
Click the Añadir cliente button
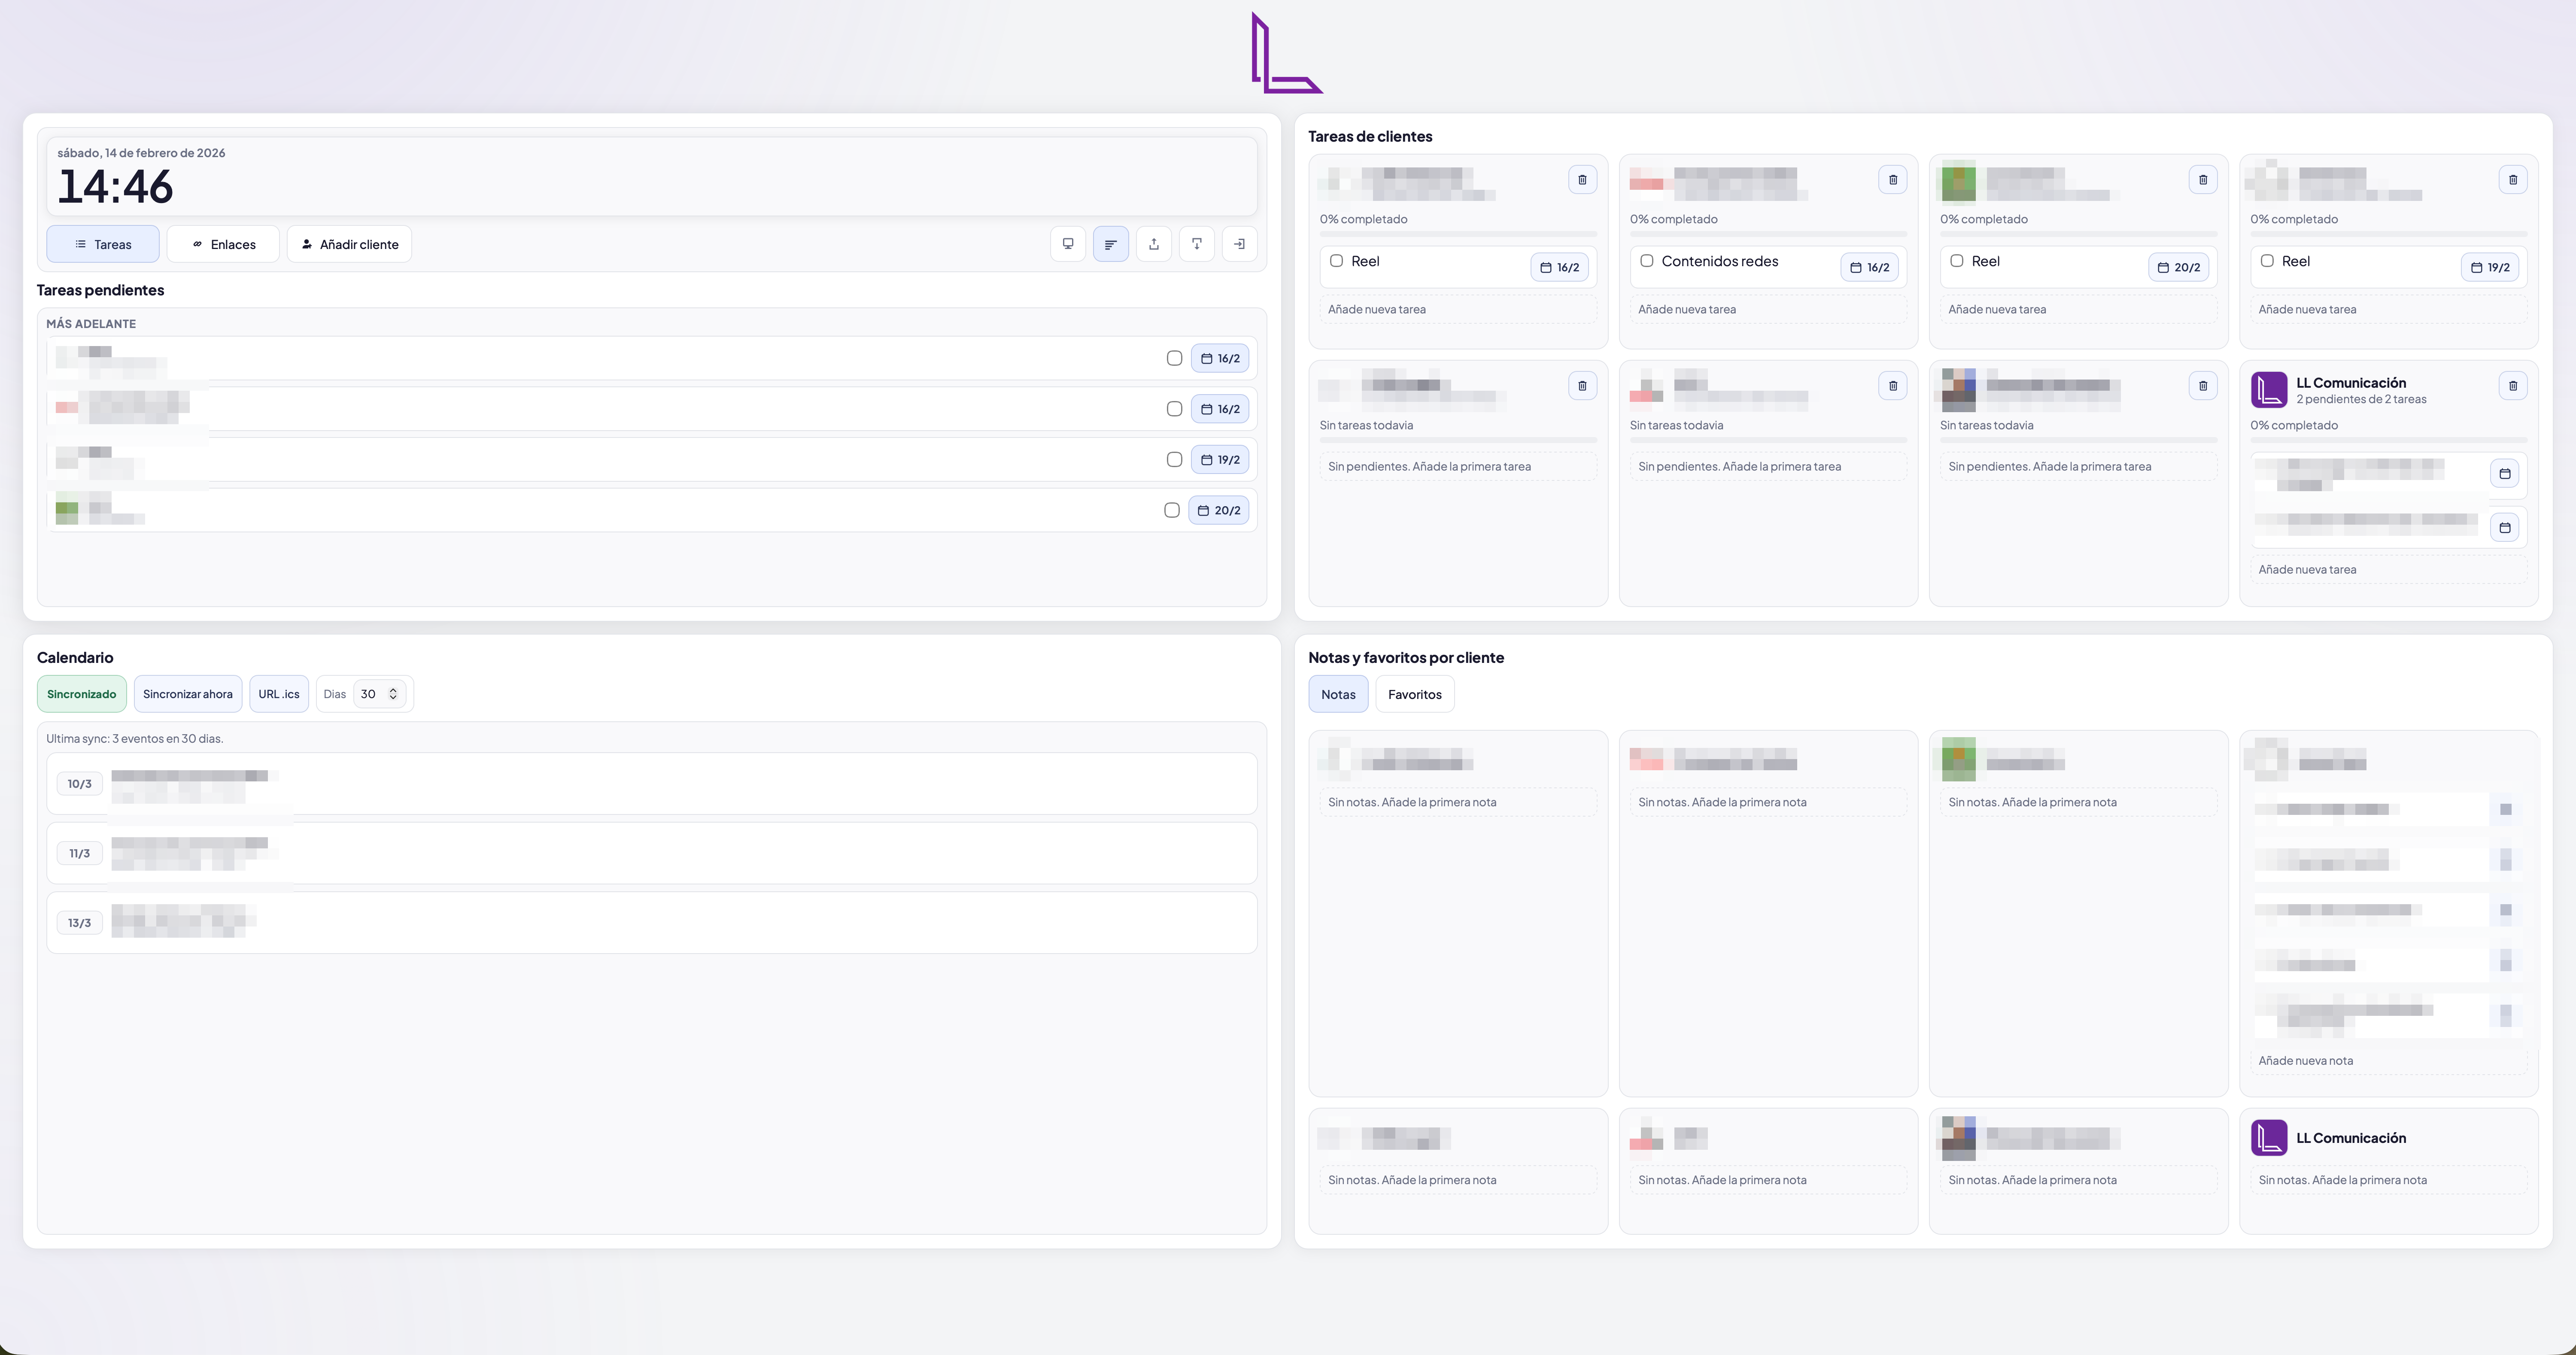pos(349,244)
